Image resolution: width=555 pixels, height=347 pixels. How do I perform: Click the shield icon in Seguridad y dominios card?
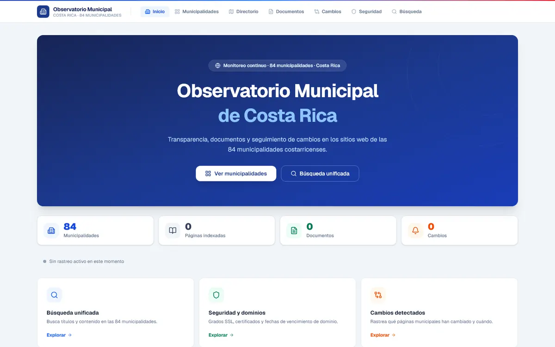click(x=216, y=295)
